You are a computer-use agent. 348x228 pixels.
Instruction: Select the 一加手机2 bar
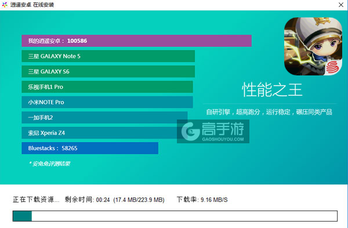click(x=104, y=117)
